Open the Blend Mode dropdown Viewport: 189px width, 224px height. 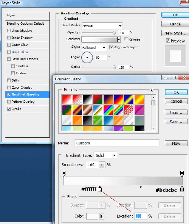pos(102,26)
